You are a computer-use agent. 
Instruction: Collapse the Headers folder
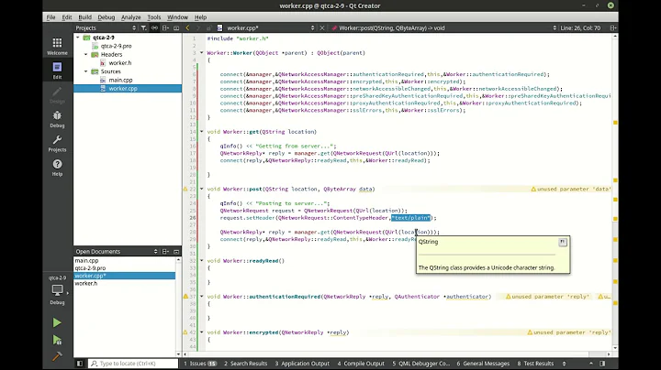tap(86, 54)
